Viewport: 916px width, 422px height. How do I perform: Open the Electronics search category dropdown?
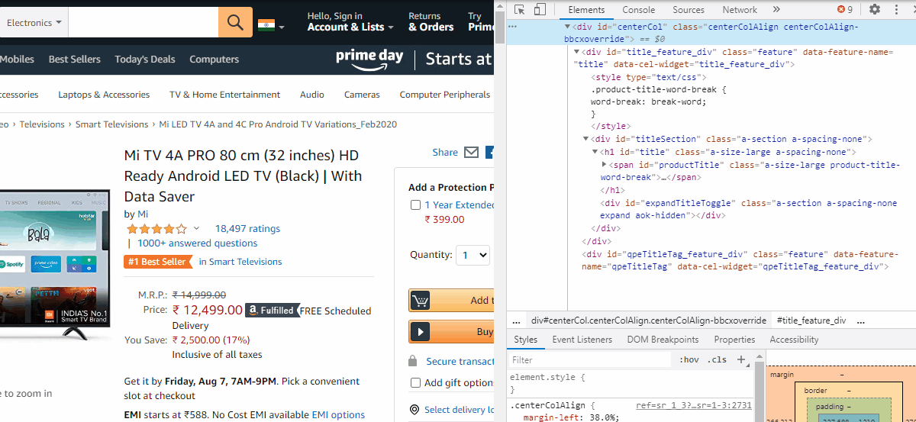point(34,22)
